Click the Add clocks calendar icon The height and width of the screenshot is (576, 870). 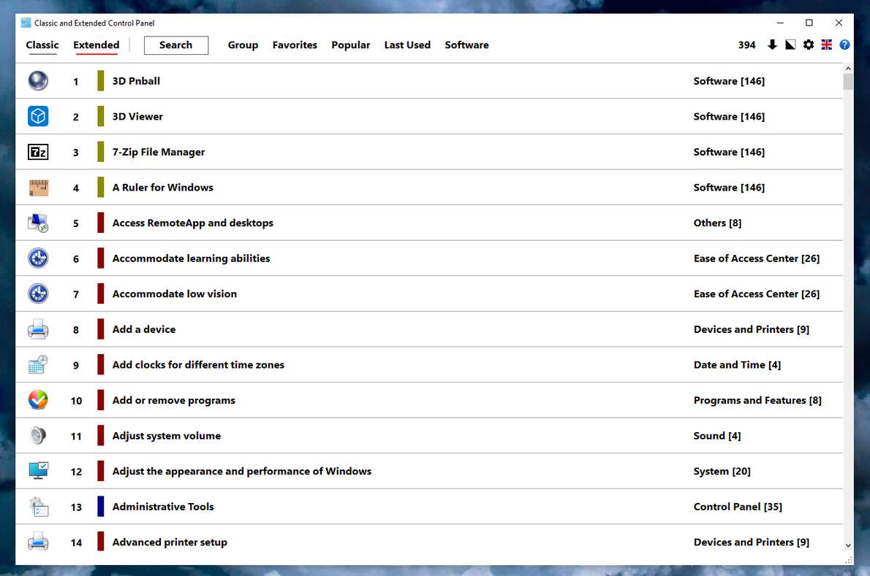coord(38,364)
